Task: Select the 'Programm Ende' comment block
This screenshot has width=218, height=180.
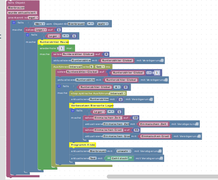Action: (x=83, y=145)
